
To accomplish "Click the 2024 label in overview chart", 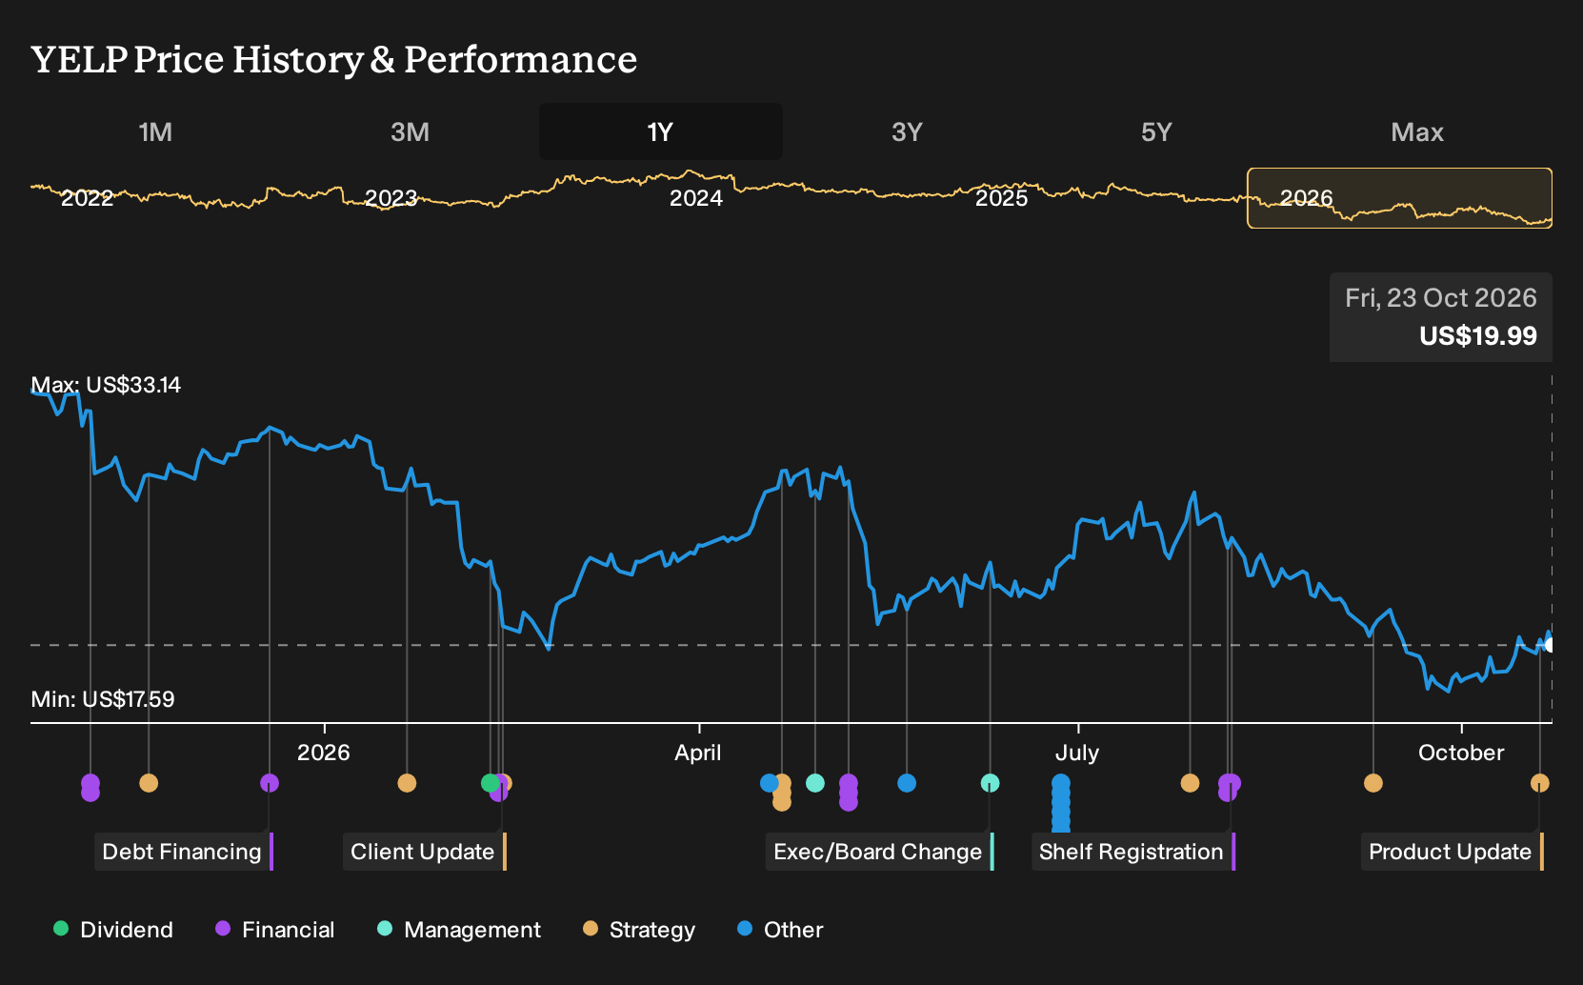I will [x=696, y=198].
